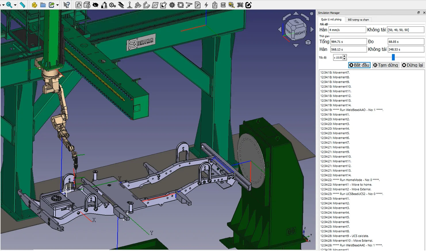Click the home view icon

pyautogui.click(x=78, y=5)
